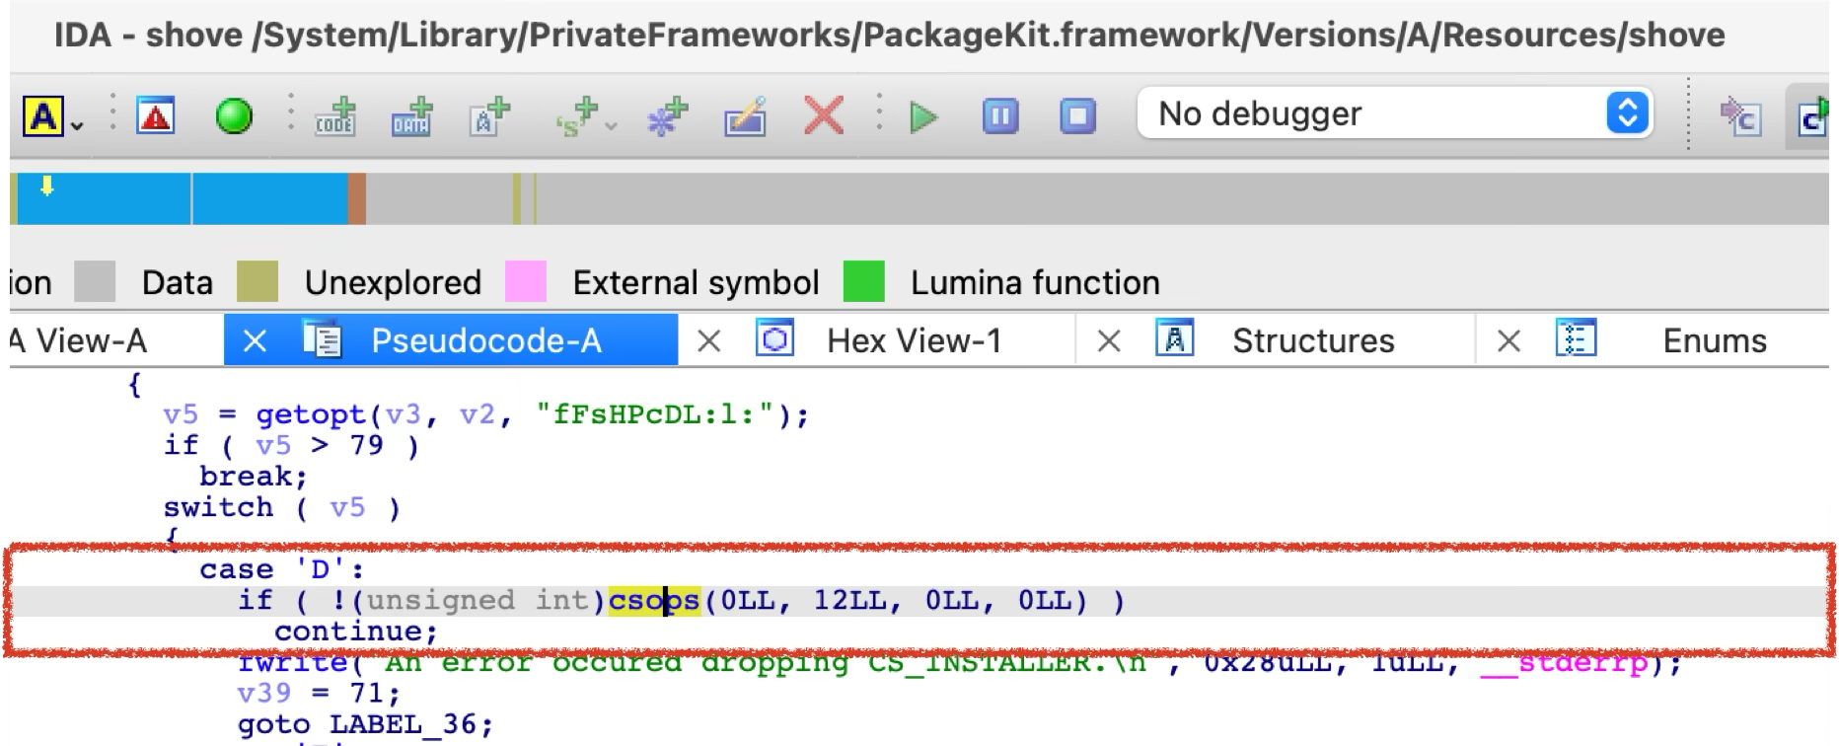This screenshot has height=746, width=1839.
Task: Click the add CODE icon
Action: click(x=334, y=116)
